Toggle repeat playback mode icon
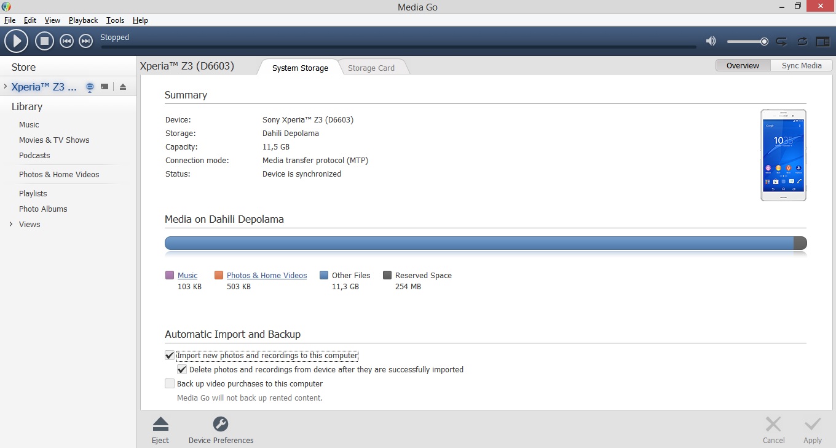836x448 pixels. click(x=781, y=41)
